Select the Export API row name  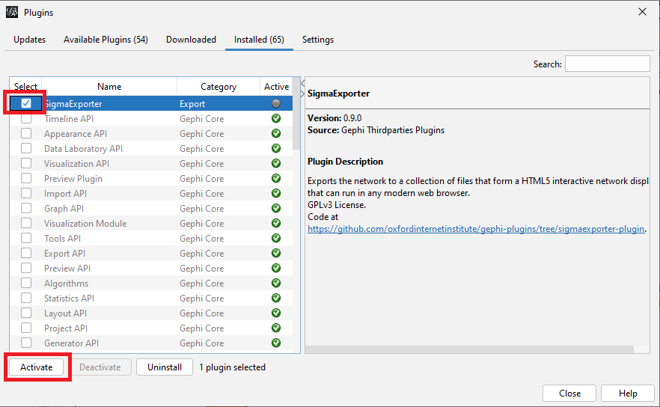(64, 254)
